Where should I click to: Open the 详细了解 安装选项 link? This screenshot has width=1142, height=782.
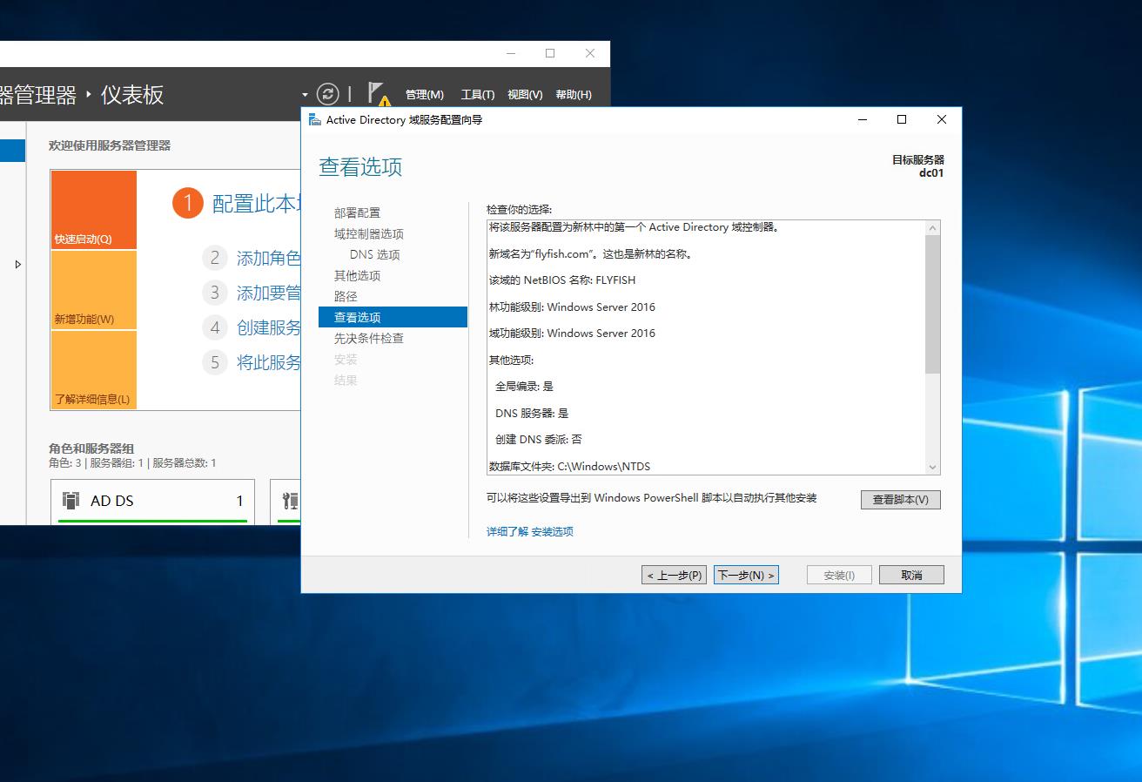[x=529, y=531]
